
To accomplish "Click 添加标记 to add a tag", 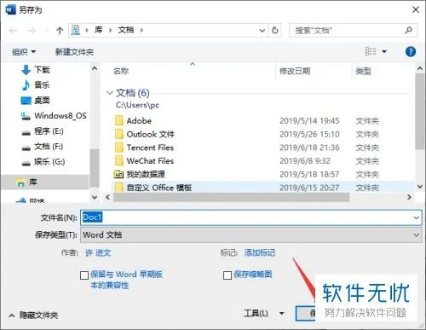I will point(260,252).
